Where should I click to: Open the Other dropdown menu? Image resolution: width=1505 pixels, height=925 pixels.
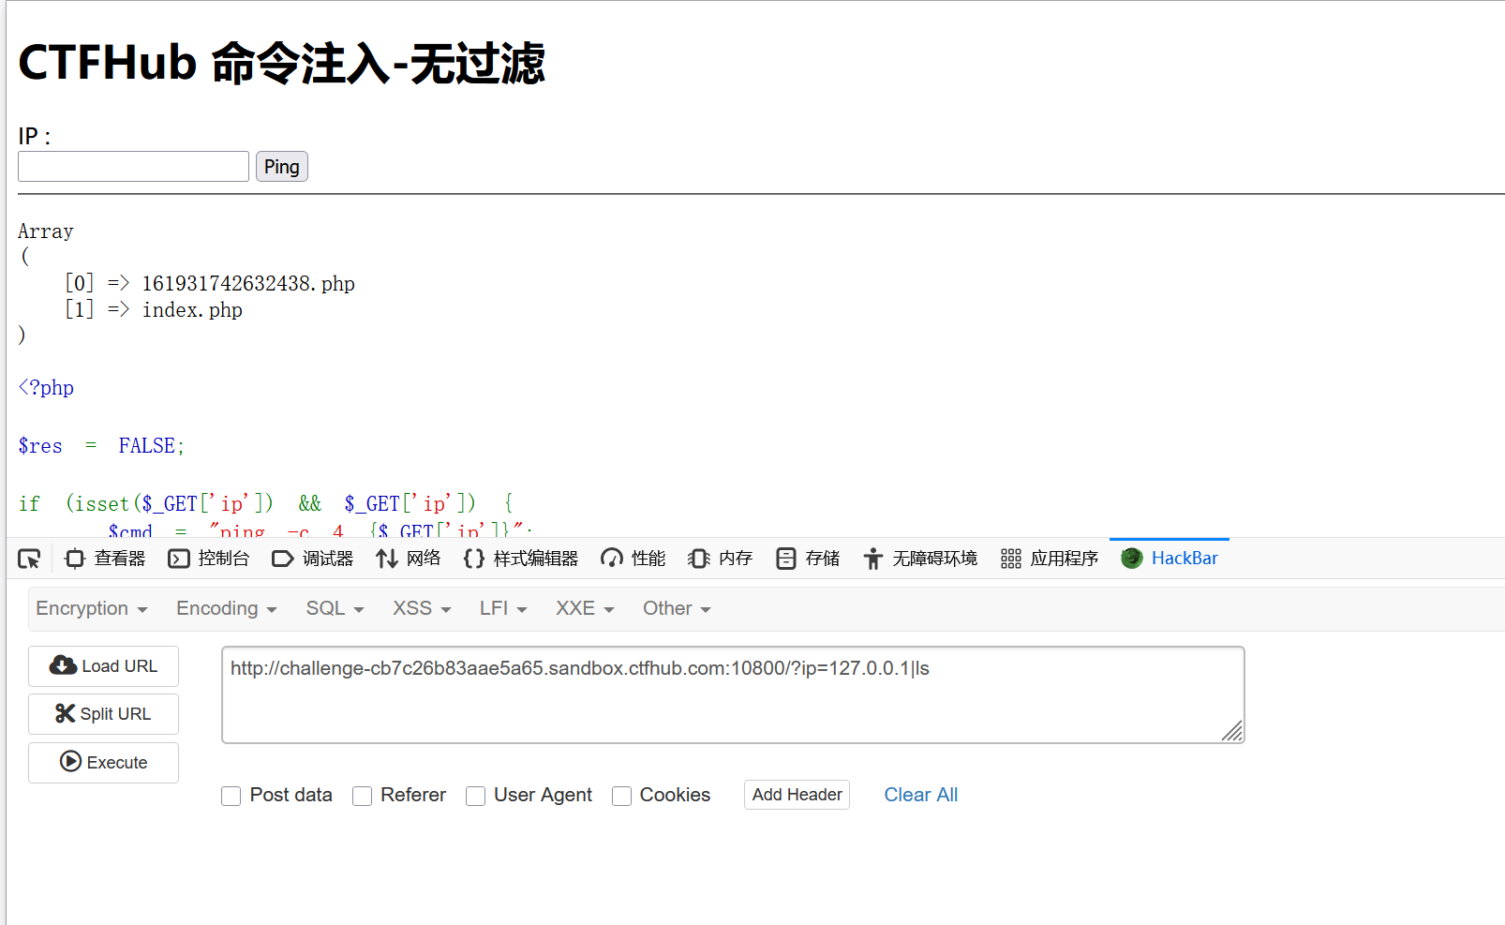pos(677,608)
